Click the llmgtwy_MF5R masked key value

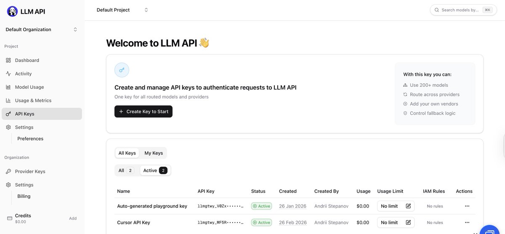[221, 223]
